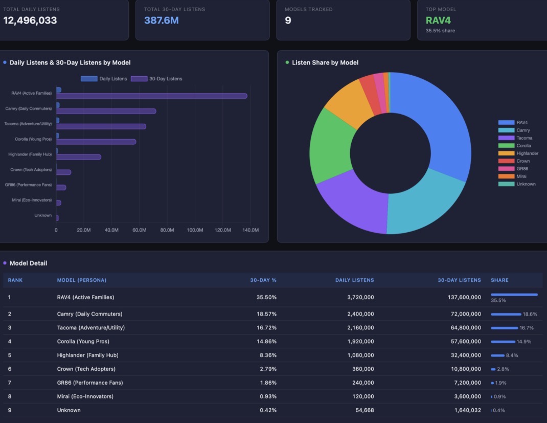Toggle Corolla entry in donut chart legend
Viewport: 547px width, 423px height.
point(515,146)
